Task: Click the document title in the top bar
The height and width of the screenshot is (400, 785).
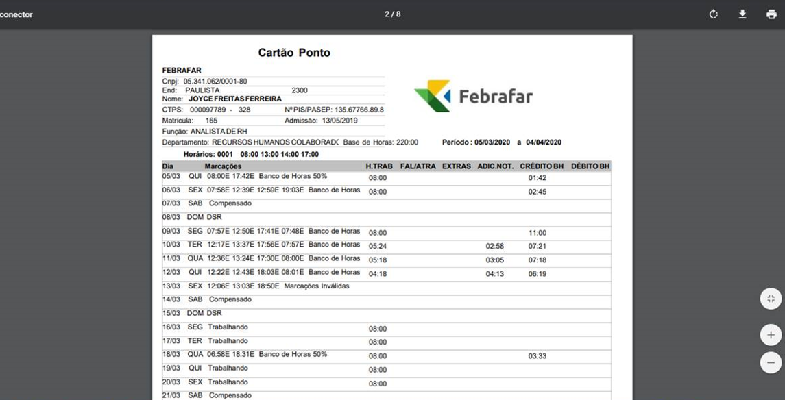Action: coord(16,14)
